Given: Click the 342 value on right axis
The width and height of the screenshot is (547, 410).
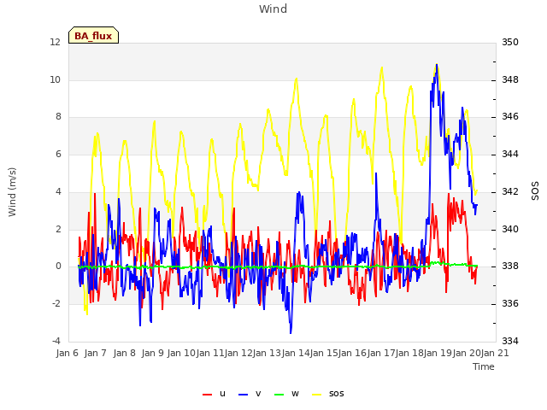Looking at the screenshot, I should [x=510, y=191].
